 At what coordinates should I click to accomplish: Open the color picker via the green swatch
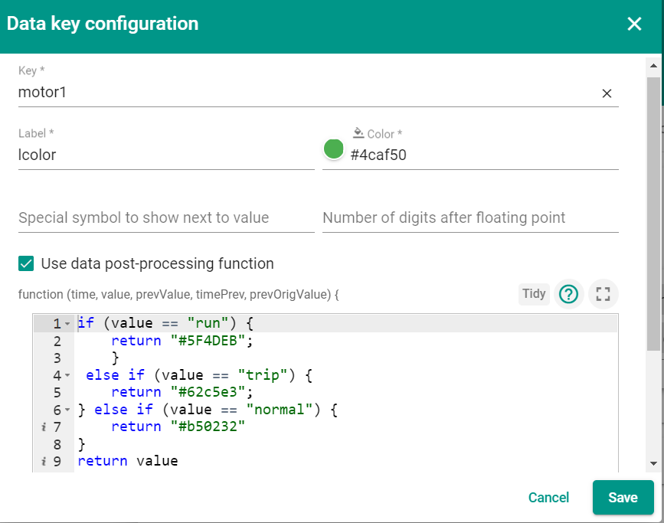point(333,149)
